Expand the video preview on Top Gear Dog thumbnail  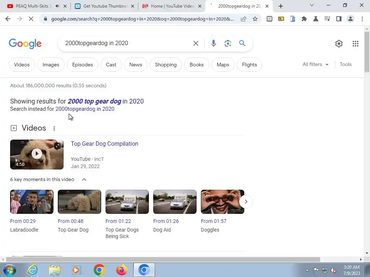click(x=57, y=146)
